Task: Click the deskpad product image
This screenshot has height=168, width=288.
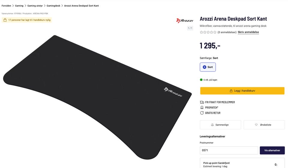Action: [x=96, y=96]
